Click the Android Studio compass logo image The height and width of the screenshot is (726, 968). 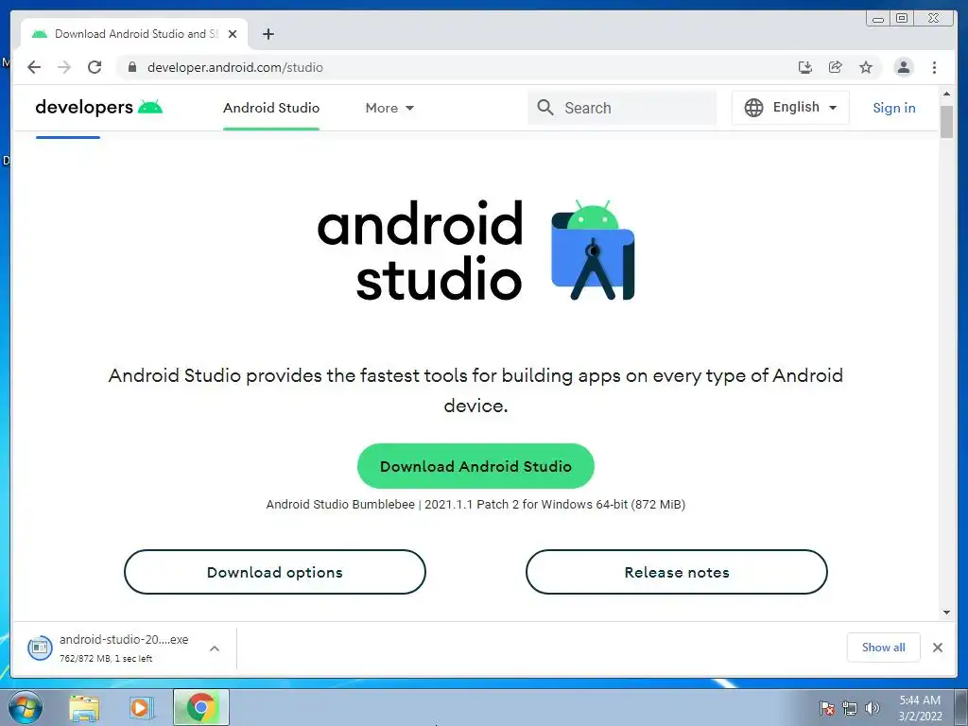[x=593, y=250]
